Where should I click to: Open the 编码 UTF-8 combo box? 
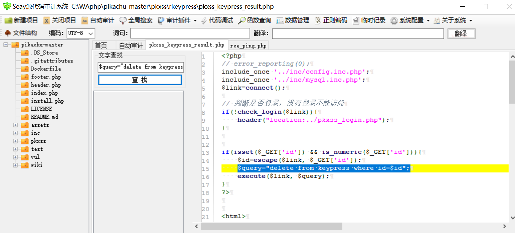[81, 33]
